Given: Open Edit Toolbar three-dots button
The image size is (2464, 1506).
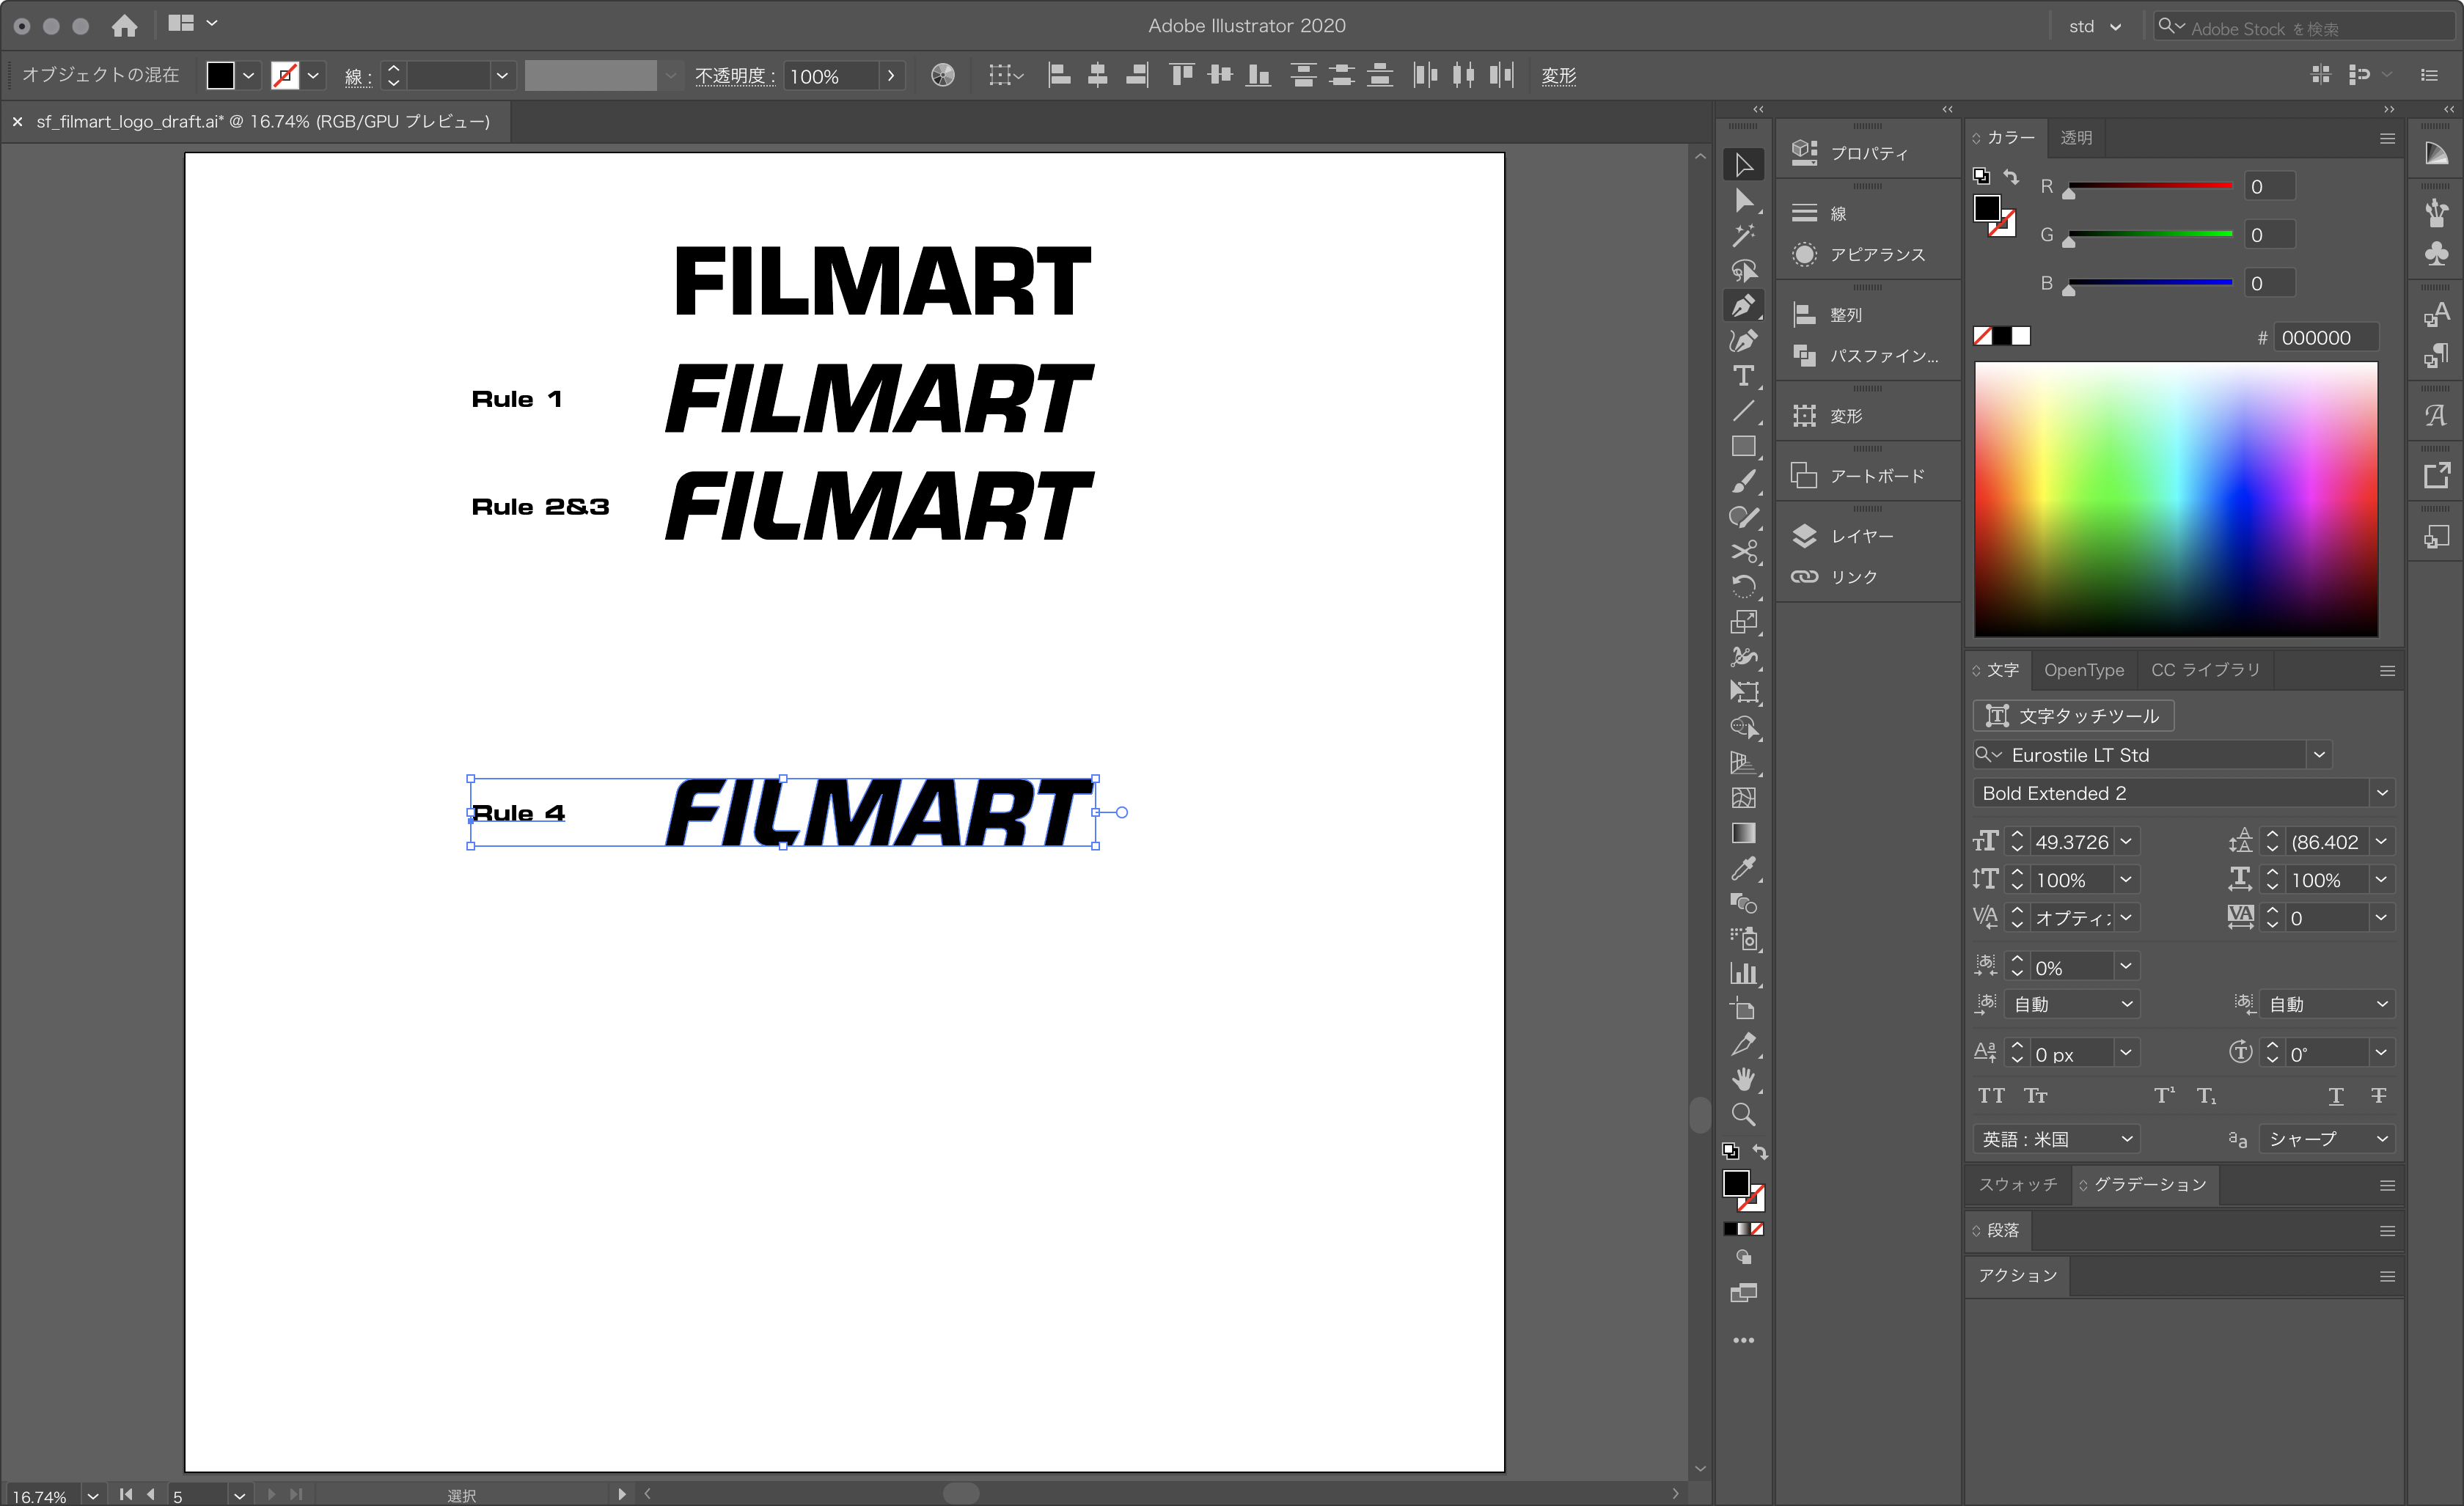Looking at the screenshot, I should (1743, 1340).
